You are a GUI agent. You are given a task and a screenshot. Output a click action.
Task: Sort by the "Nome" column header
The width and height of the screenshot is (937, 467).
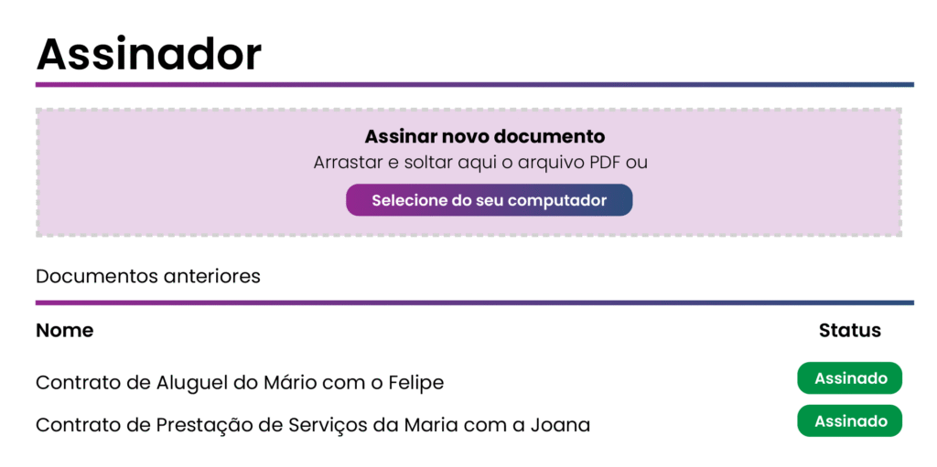point(64,330)
